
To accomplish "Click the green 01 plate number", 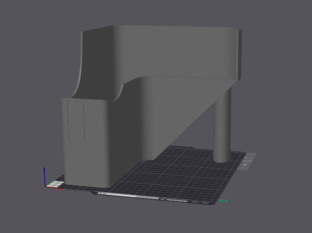I will [224, 200].
